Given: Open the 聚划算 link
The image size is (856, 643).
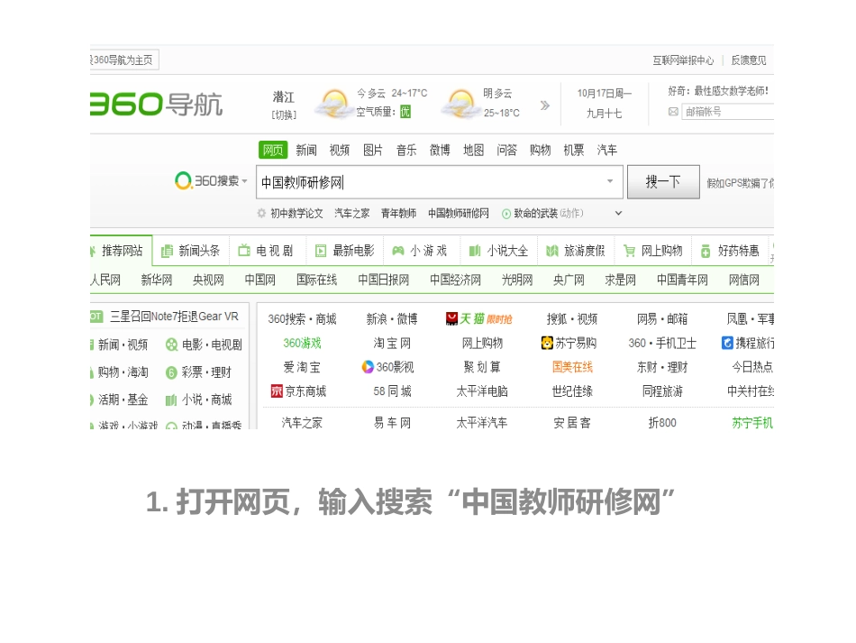Looking at the screenshot, I should (482, 367).
